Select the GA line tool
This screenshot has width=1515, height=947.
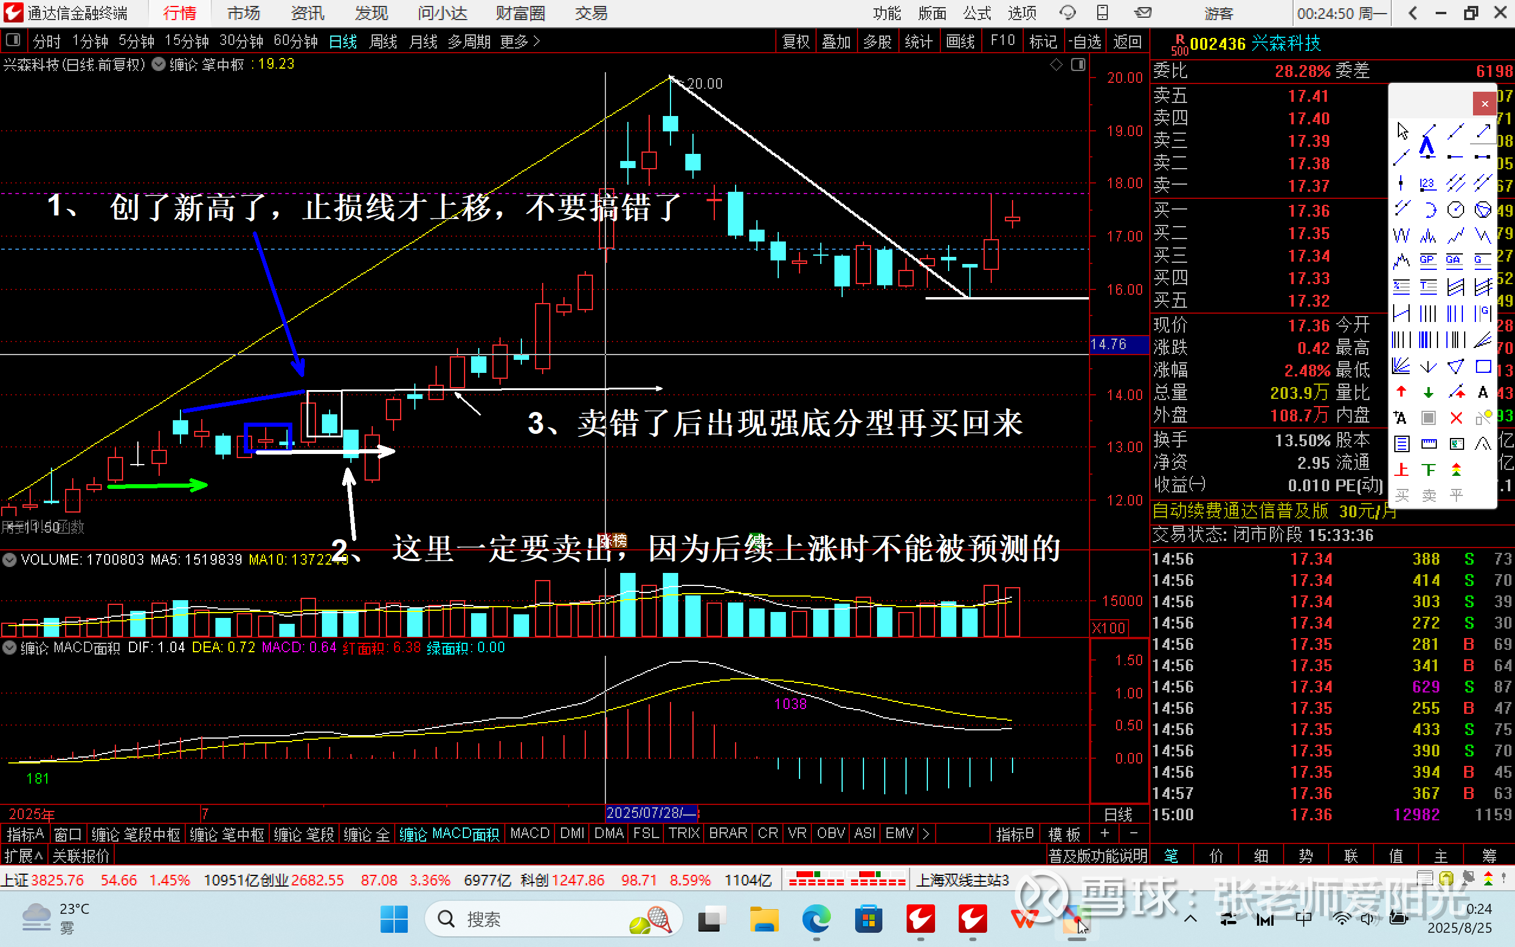click(1456, 260)
